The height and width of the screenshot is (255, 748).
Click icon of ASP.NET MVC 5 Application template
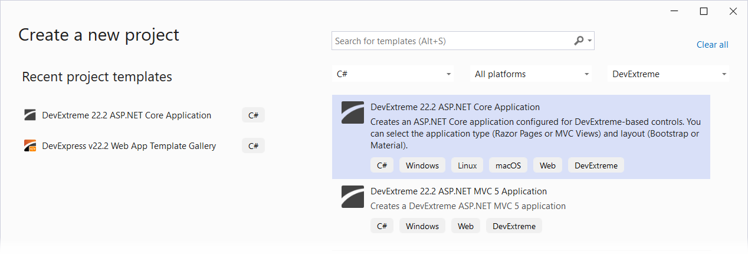353,197
